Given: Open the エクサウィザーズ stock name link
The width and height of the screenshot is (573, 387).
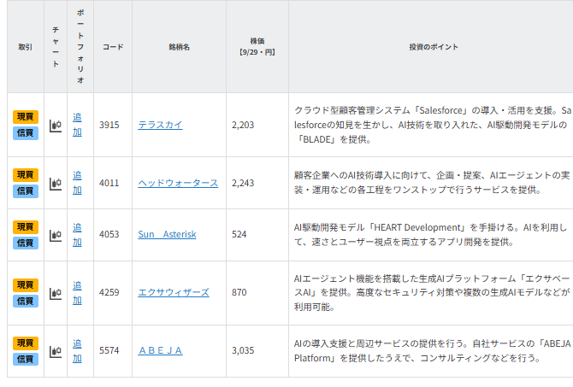Looking at the screenshot, I should [x=174, y=292].
